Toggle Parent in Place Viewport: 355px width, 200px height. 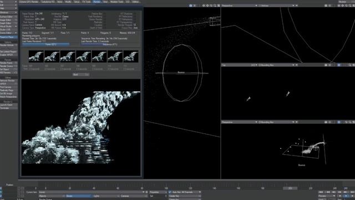point(9,37)
